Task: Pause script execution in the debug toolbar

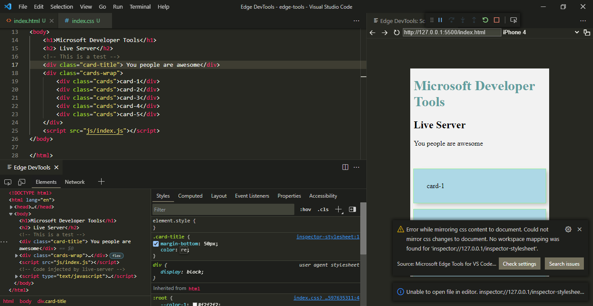Action: [440, 20]
